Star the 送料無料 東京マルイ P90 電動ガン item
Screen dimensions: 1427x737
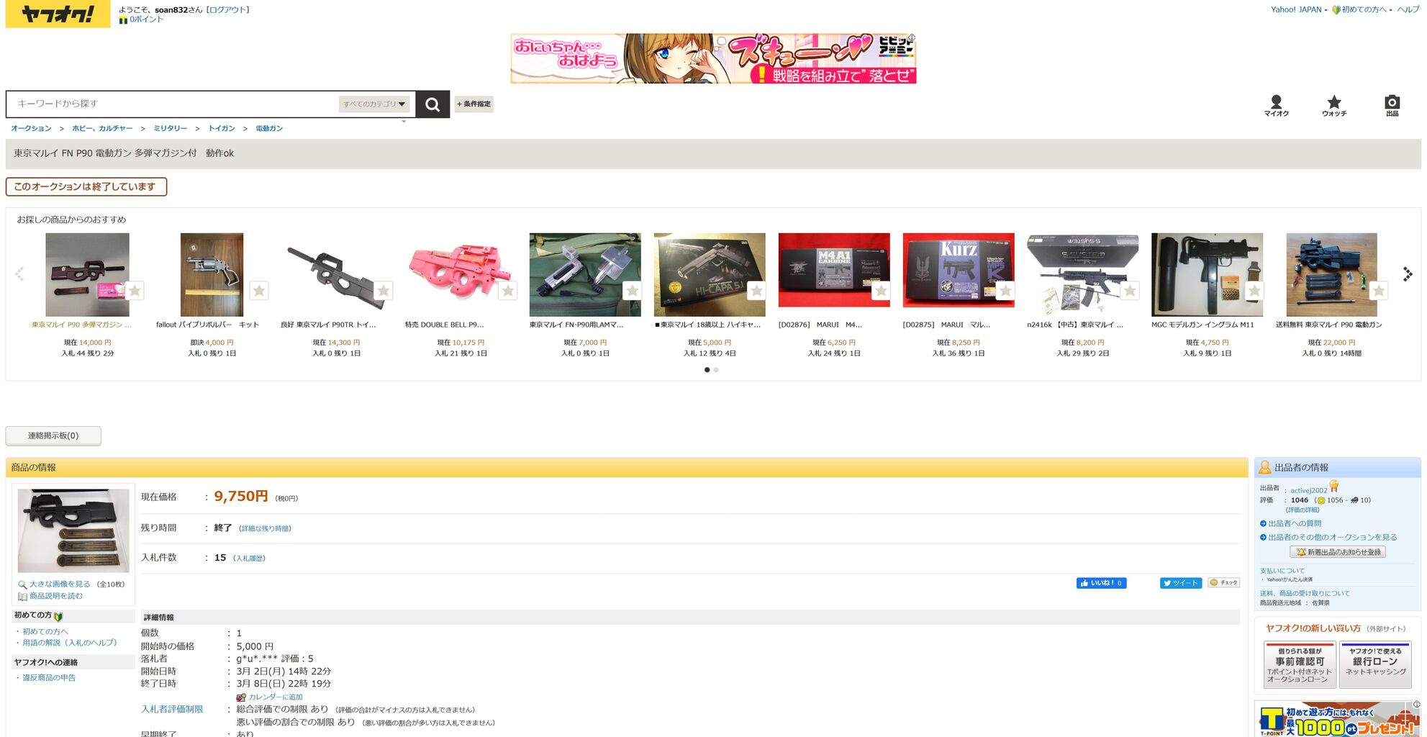(1378, 291)
